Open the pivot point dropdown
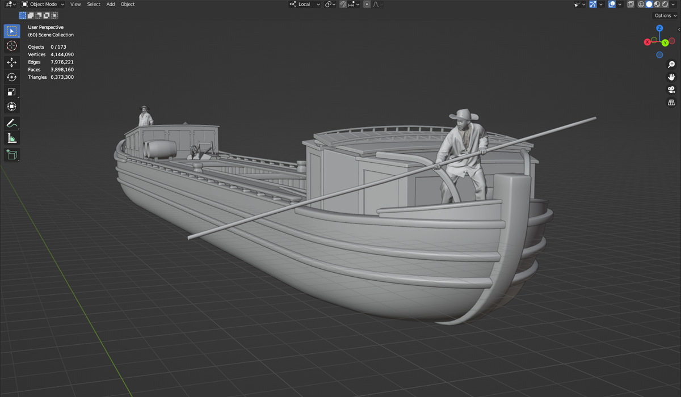 pos(330,5)
